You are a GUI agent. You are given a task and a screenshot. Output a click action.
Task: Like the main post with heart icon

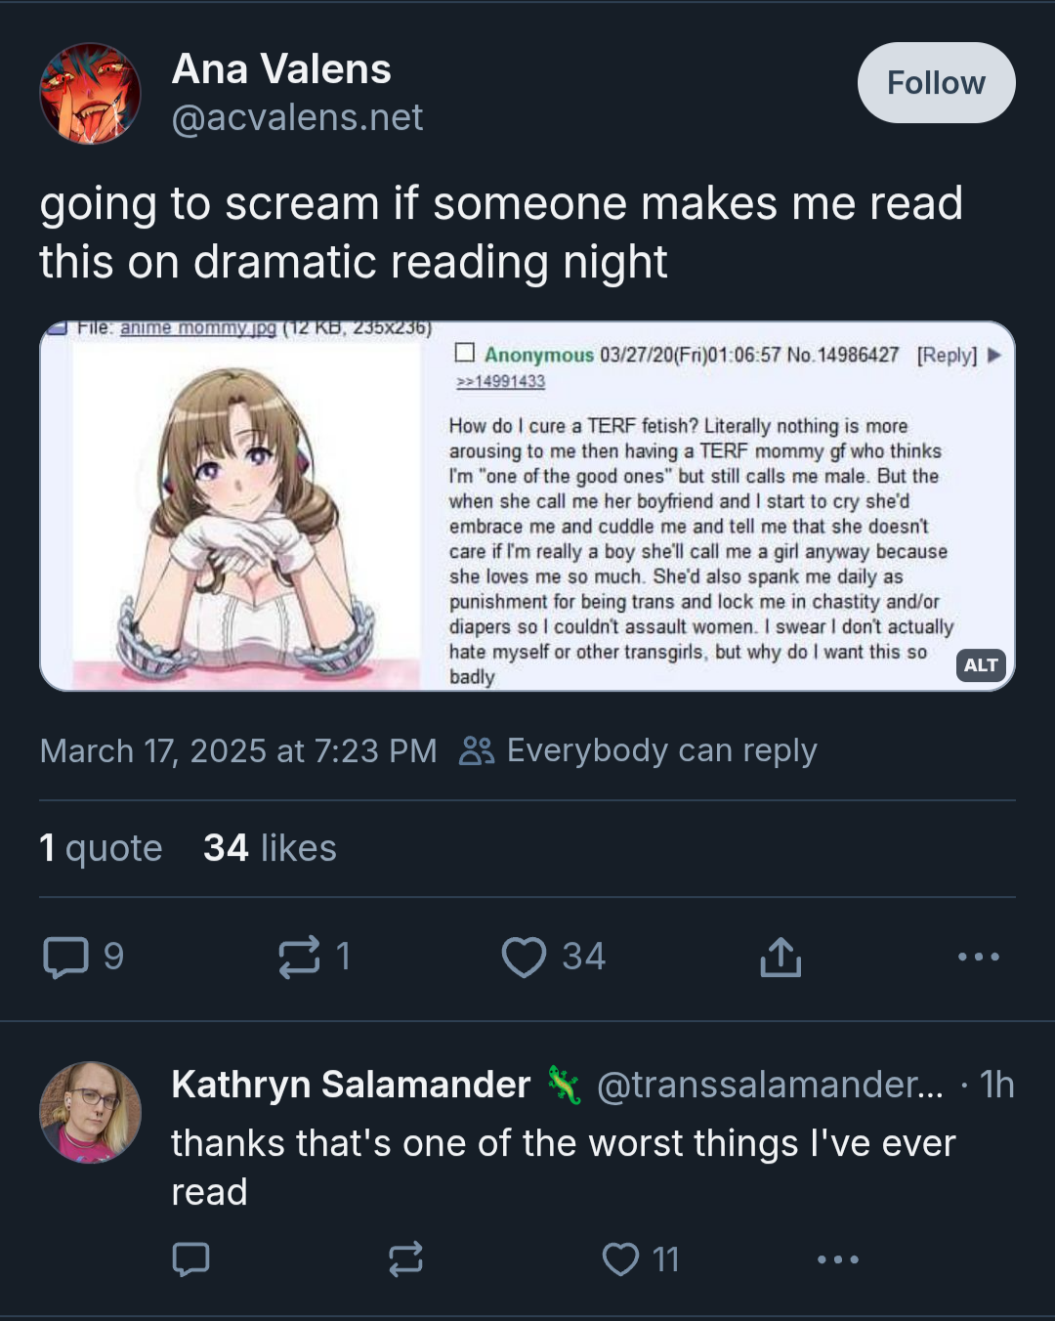tap(525, 957)
